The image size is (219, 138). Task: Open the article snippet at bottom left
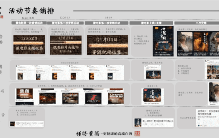[27, 124]
